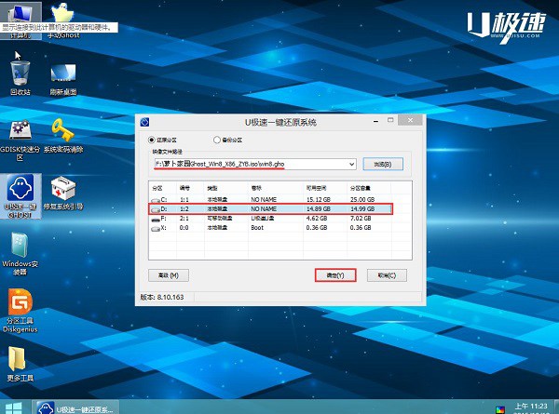Open the system password clear key icon
The height and width of the screenshot is (414, 559).
coord(63,136)
